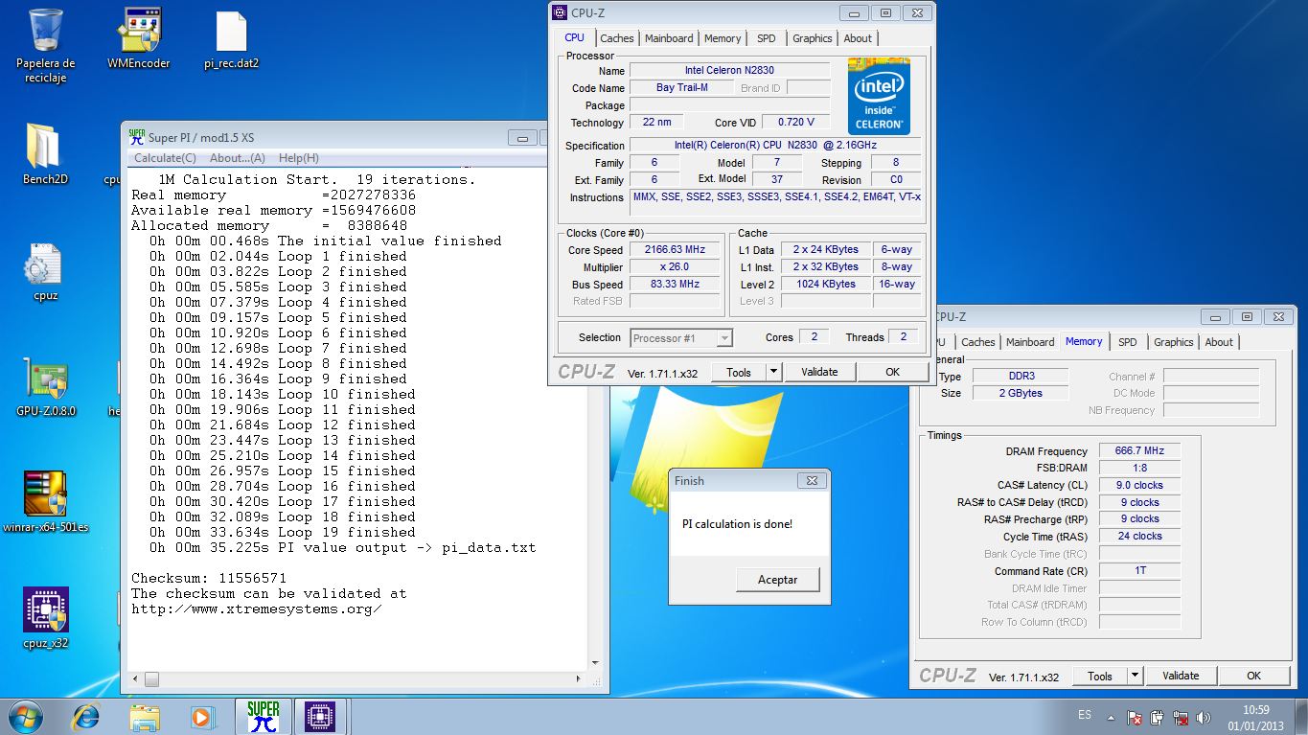
Task: Open the Graphics tab in front CPU-Z
Action: [x=813, y=38]
